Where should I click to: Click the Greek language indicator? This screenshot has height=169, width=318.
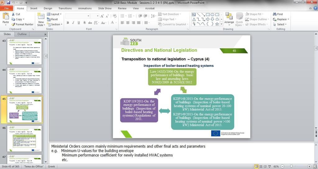click(x=51, y=167)
